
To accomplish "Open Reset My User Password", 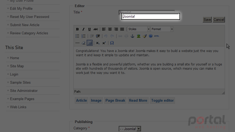I will 30,17.
